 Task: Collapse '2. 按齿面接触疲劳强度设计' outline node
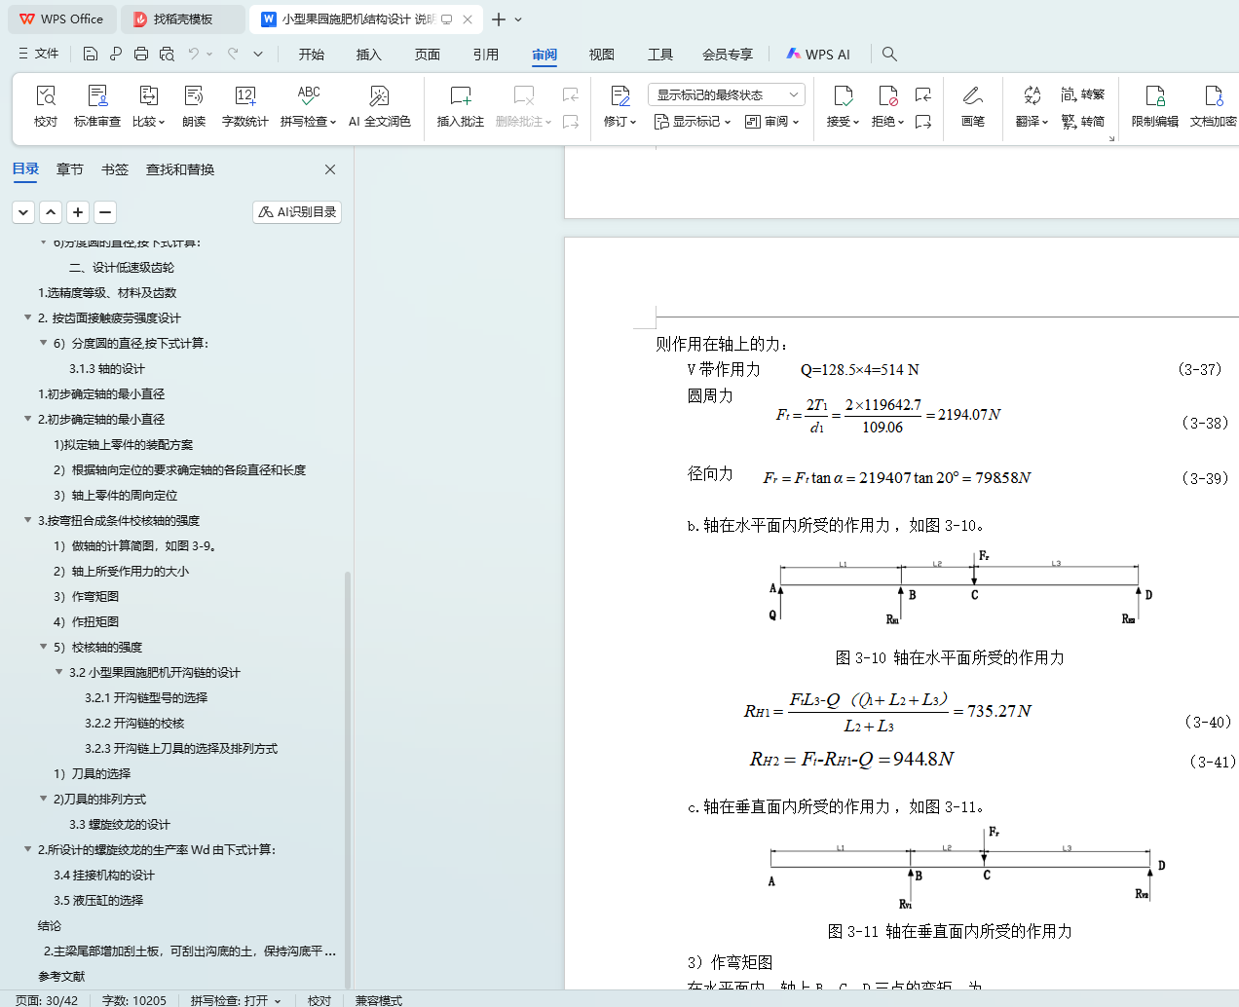27,317
